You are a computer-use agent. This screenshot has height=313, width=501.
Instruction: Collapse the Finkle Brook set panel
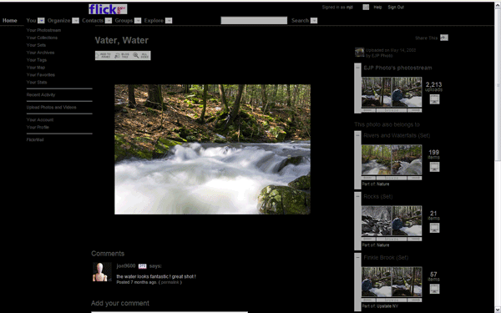(357, 257)
